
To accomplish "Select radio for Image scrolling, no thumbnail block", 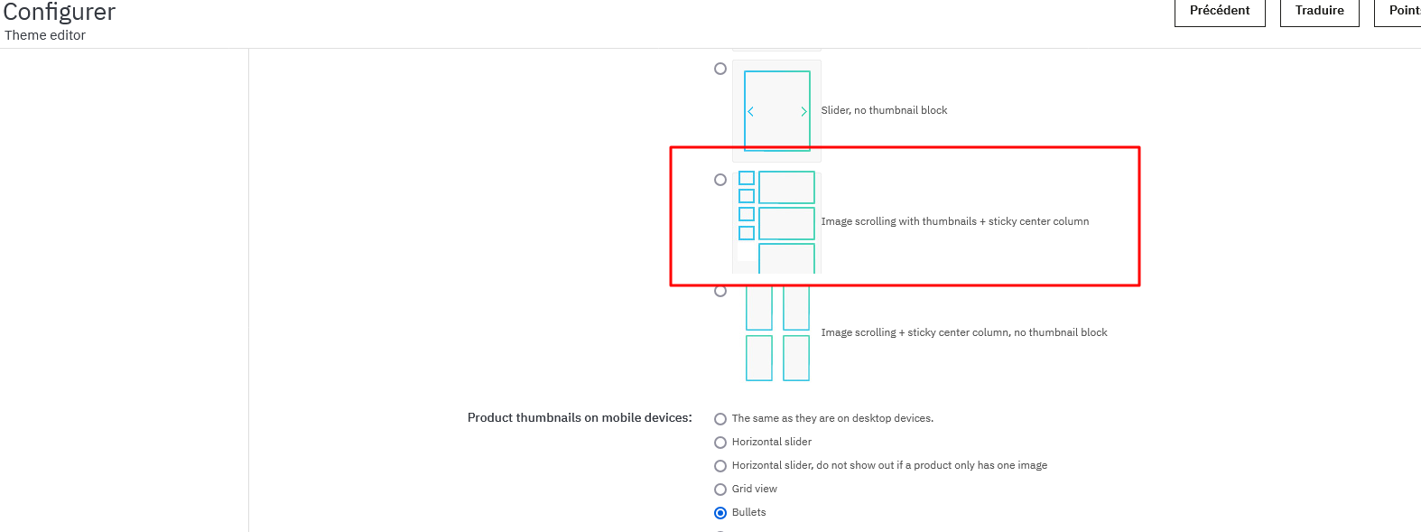I will point(720,291).
